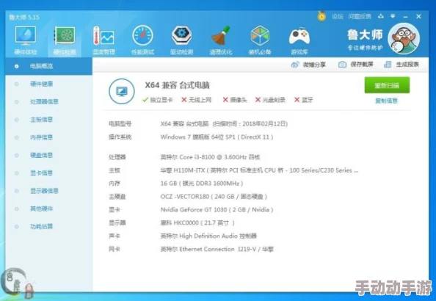Click the 光盘刻录 status indicator
436x301 pixels.
[x=270, y=100]
